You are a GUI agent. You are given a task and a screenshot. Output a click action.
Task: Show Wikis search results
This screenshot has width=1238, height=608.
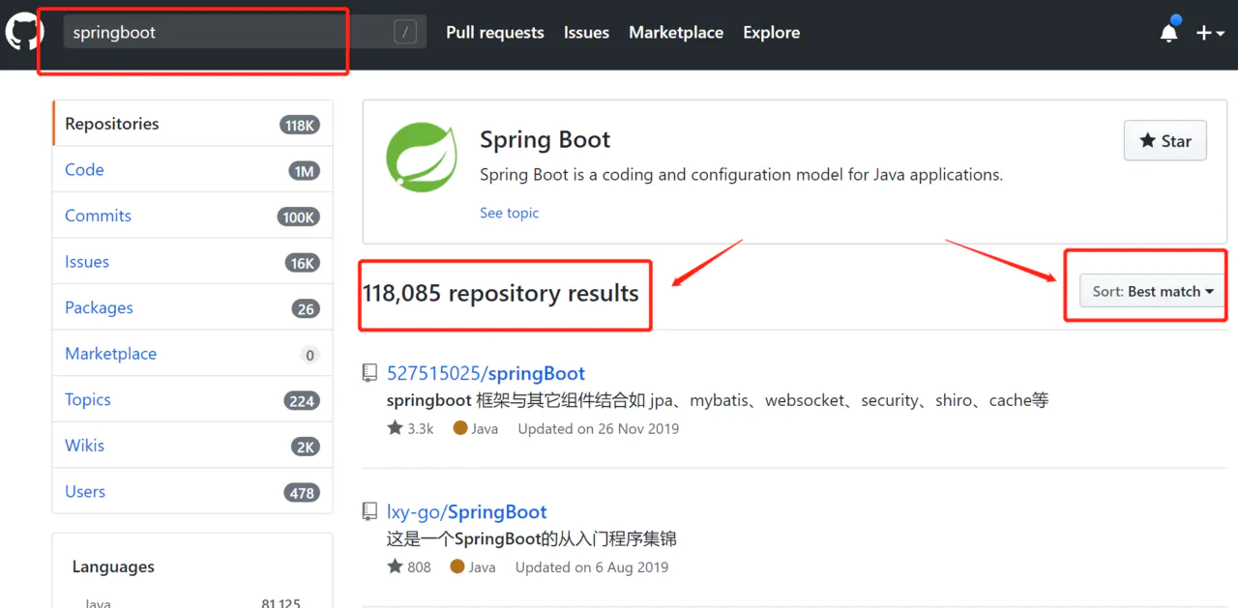pos(84,446)
